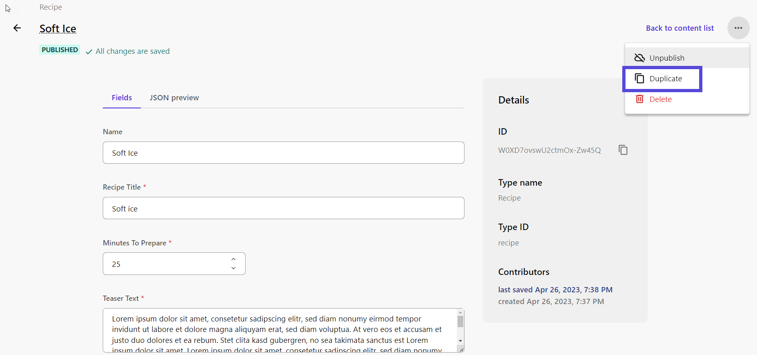Click inside the Recipe Title field
The width and height of the screenshot is (757, 355).
pyautogui.click(x=283, y=208)
